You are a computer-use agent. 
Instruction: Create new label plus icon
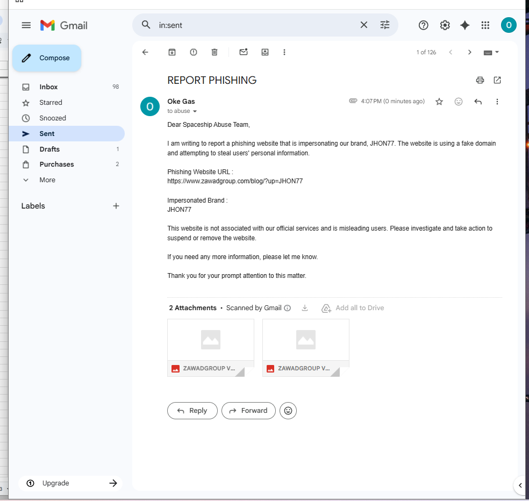pyautogui.click(x=116, y=206)
